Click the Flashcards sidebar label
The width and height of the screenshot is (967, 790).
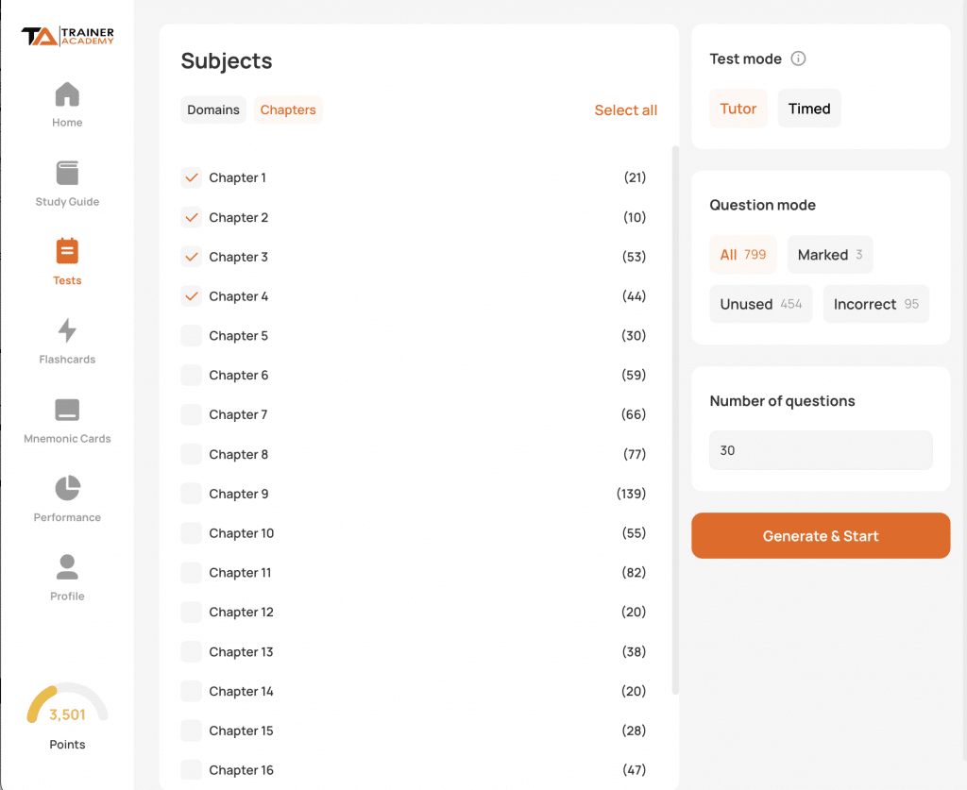67,360
